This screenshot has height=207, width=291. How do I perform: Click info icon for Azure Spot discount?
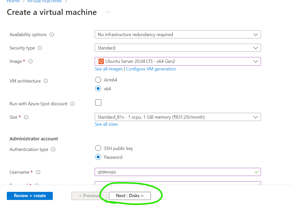point(72,104)
